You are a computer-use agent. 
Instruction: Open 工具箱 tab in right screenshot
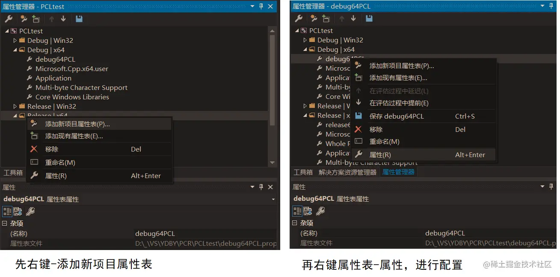(x=303, y=172)
